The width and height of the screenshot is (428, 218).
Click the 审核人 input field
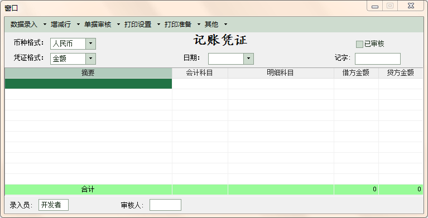165,205
